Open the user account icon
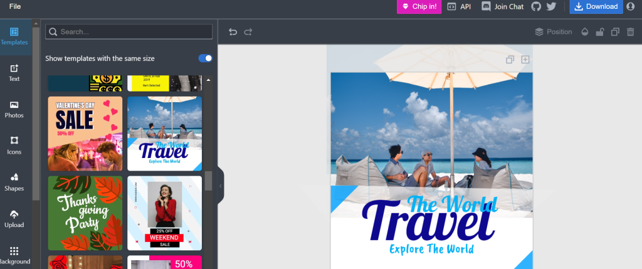Viewport: 642px width, 269px height. coord(630,6)
